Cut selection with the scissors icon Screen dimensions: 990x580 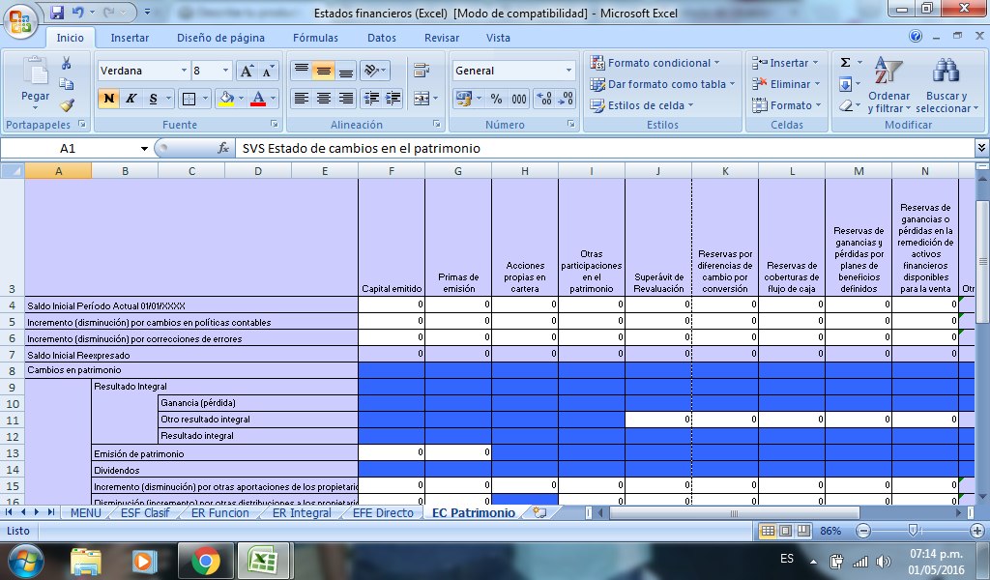[66, 63]
